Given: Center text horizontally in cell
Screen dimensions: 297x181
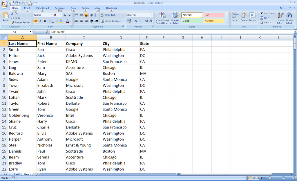Looking at the screenshot, I should pyautogui.click(x=82, y=21).
